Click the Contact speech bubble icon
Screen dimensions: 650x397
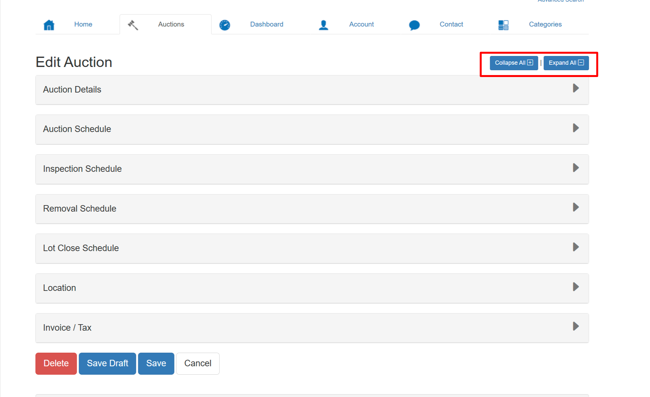coord(414,25)
